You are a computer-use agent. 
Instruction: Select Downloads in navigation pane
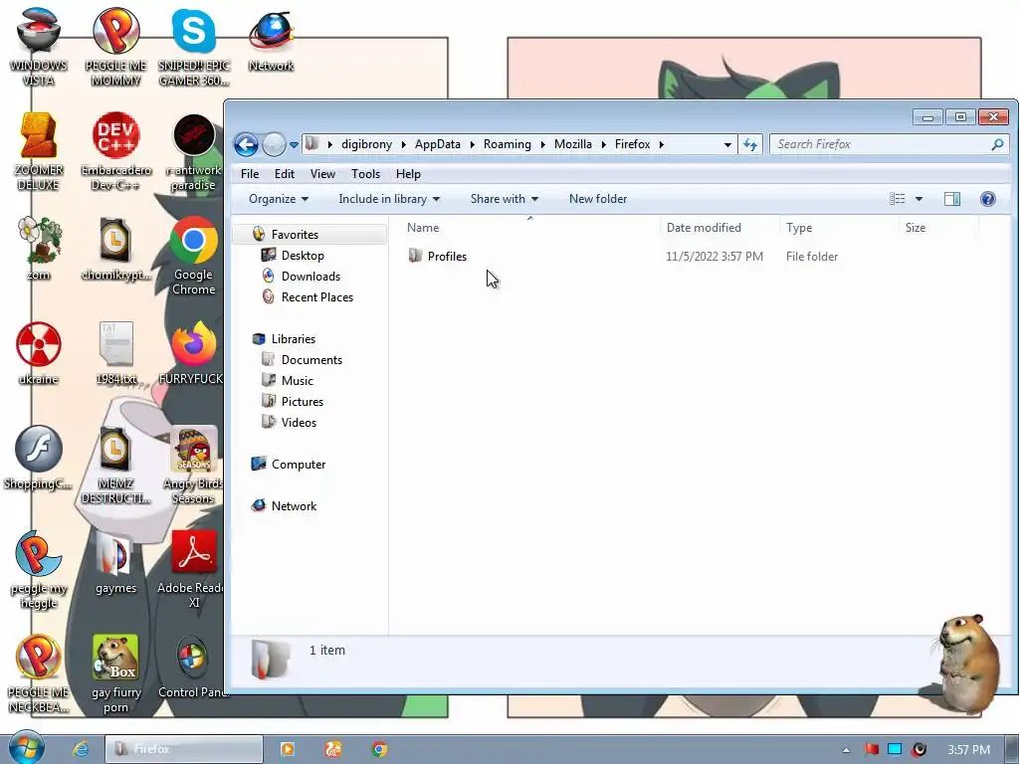(310, 277)
